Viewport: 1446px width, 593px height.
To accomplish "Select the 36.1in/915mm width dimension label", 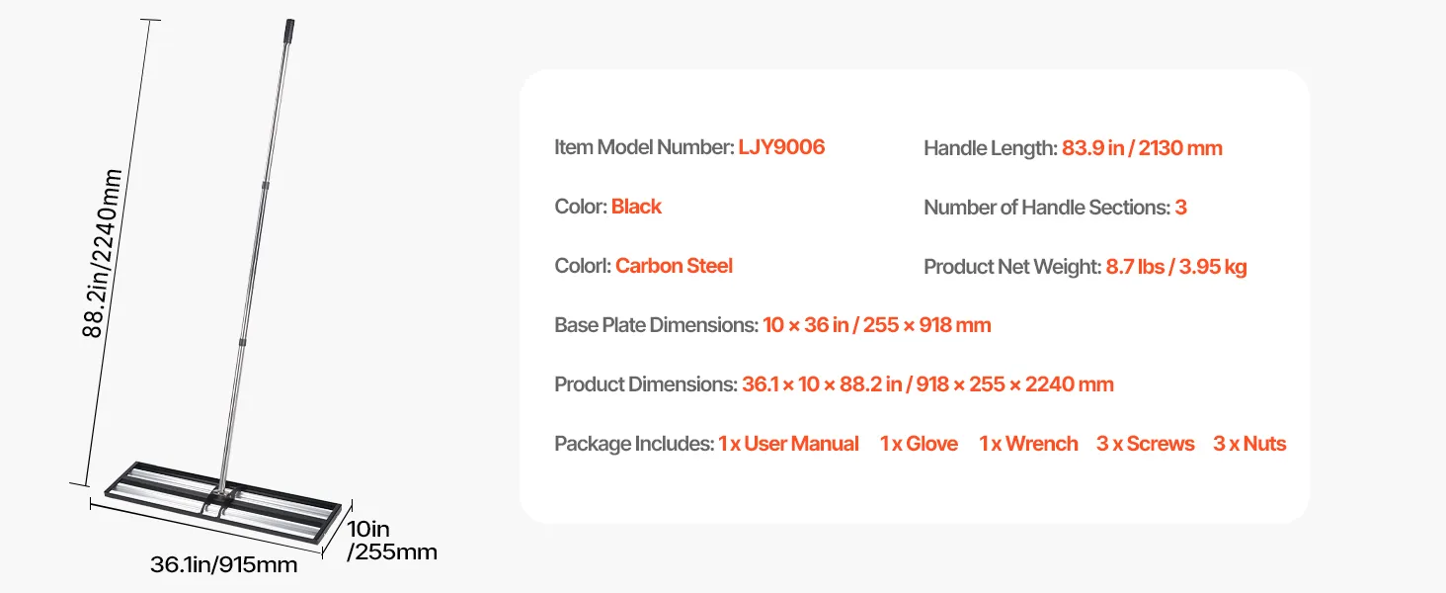I will pyautogui.click(x=223, y=565).
